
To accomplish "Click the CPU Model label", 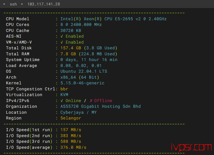I will point(17,19).
